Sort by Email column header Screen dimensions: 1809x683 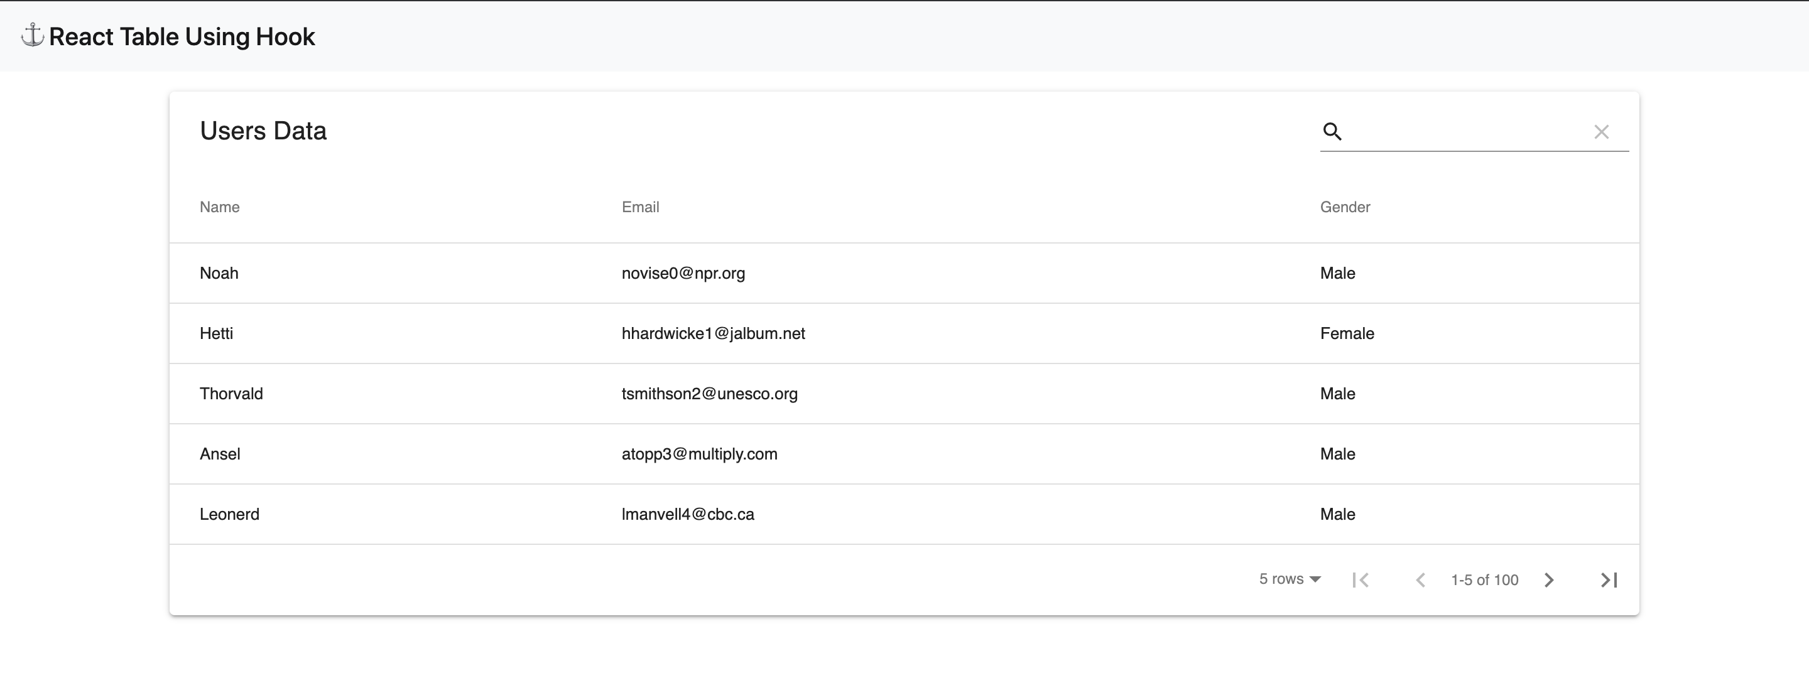tap(640, 207)
